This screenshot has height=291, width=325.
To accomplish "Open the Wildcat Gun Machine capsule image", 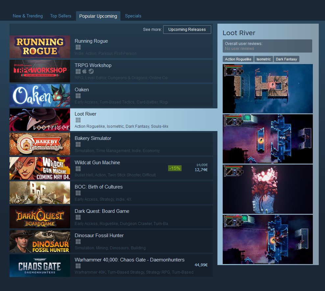I will coord(40,168).
